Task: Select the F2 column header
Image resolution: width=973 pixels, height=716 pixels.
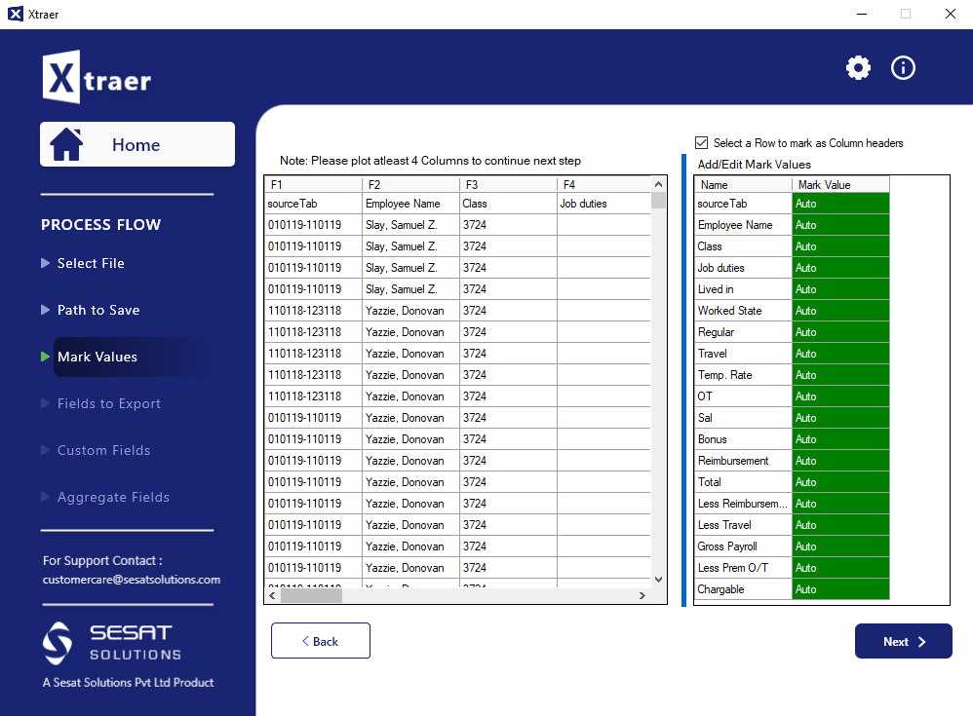Action: [x=410, y=184]
